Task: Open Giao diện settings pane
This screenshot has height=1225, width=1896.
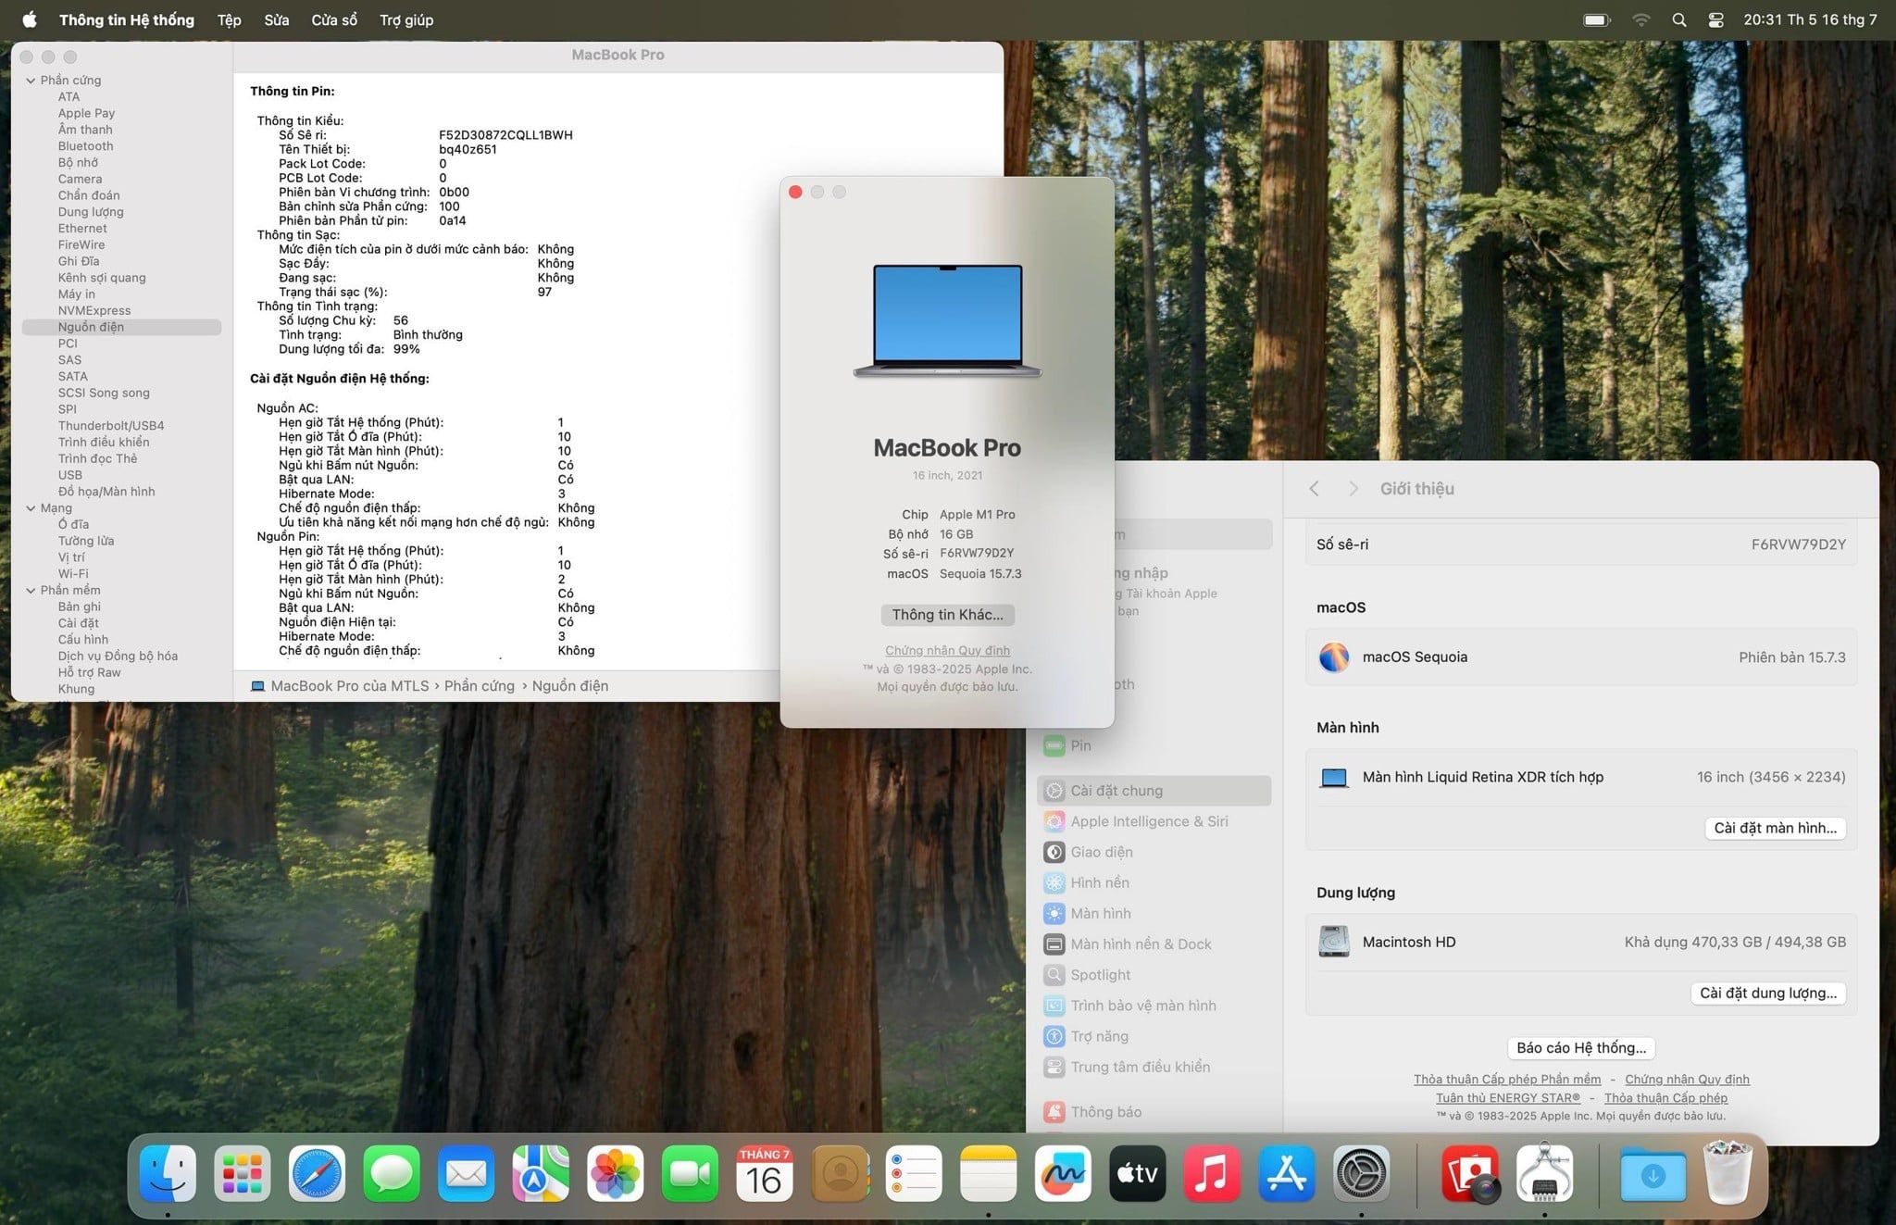Action: [1154, 852]
